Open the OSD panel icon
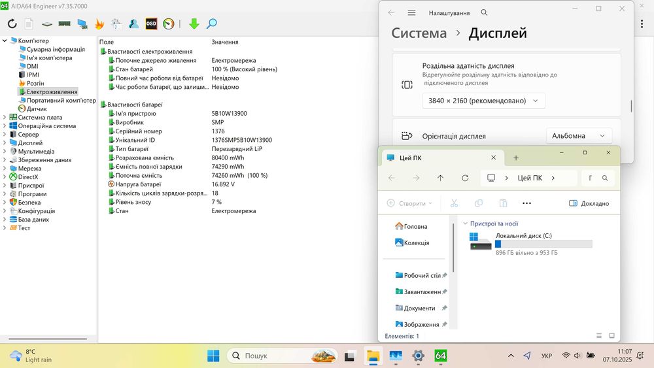 151,24
